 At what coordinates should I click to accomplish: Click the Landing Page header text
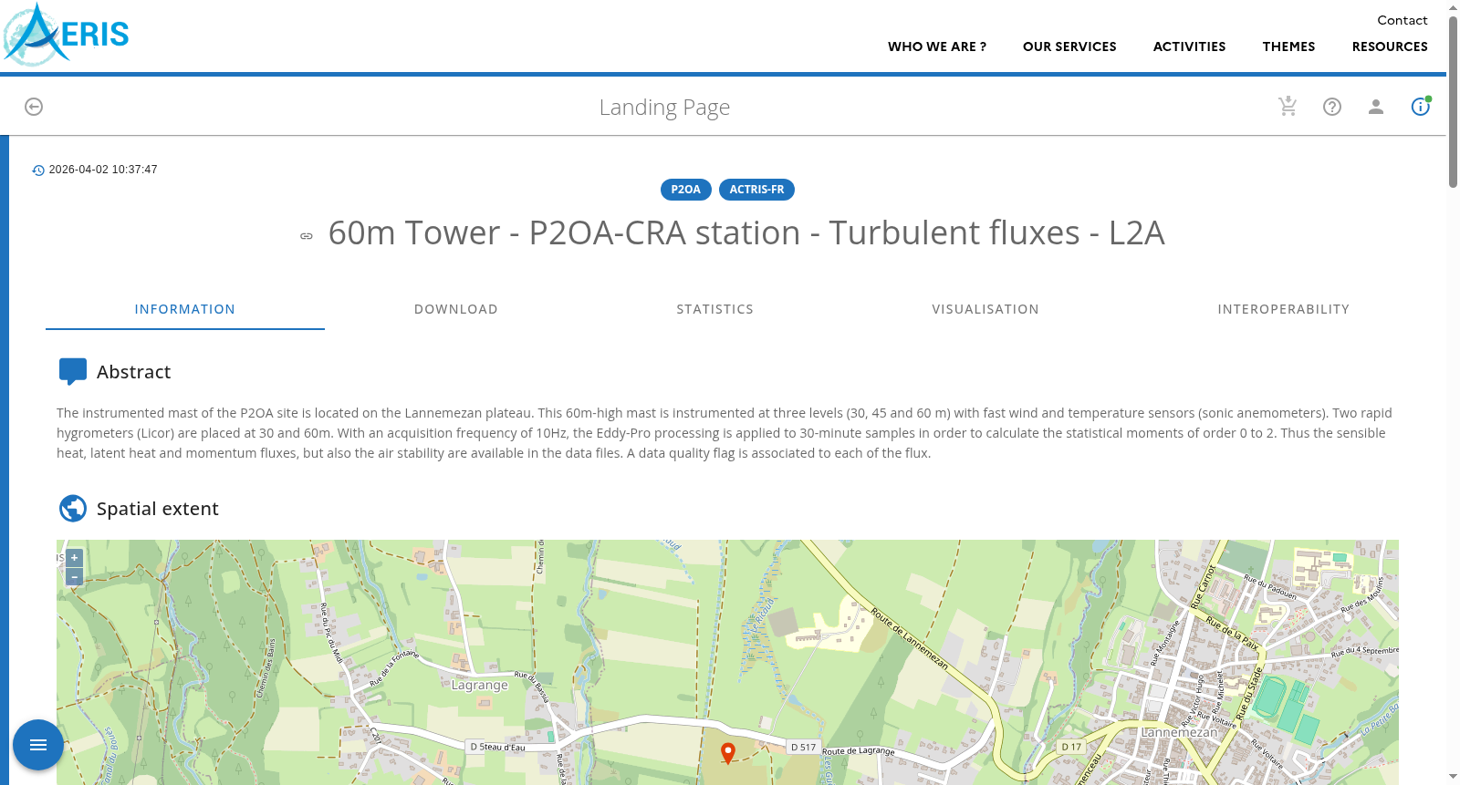point(664,108)
